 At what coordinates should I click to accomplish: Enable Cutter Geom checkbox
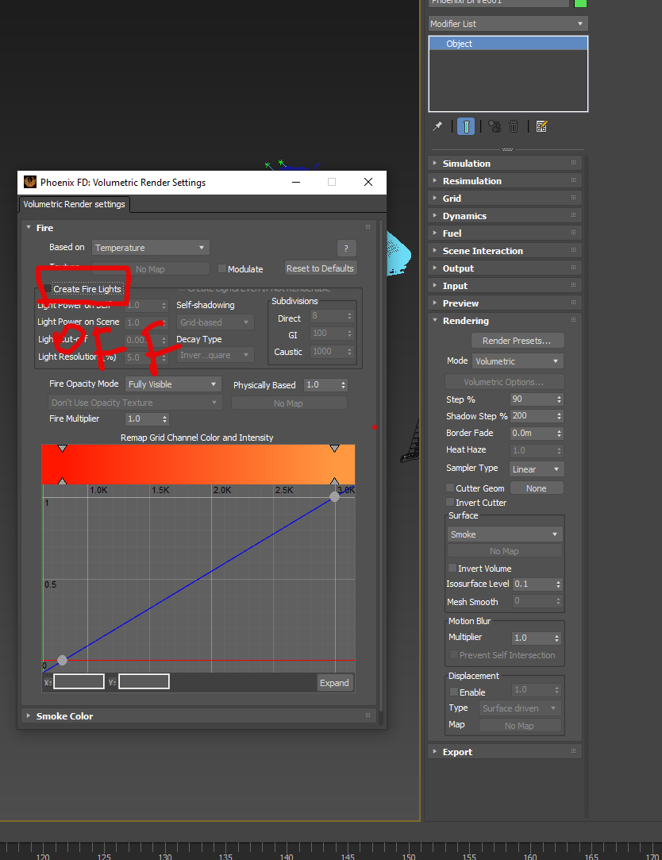click(450, 488)
